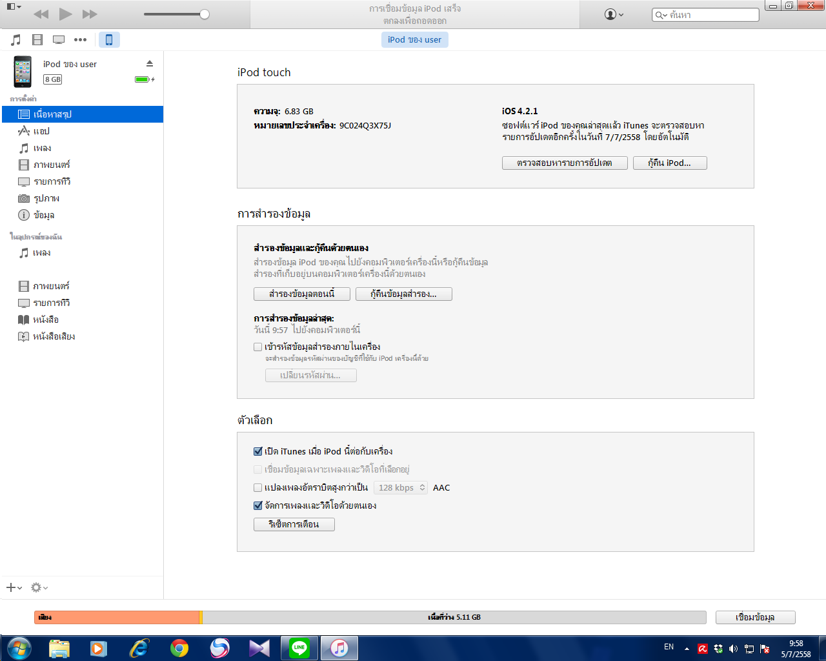This screenshot has width=826, height=661.
Task: Open the Dropbox tray icon
Action: [718, 649]
